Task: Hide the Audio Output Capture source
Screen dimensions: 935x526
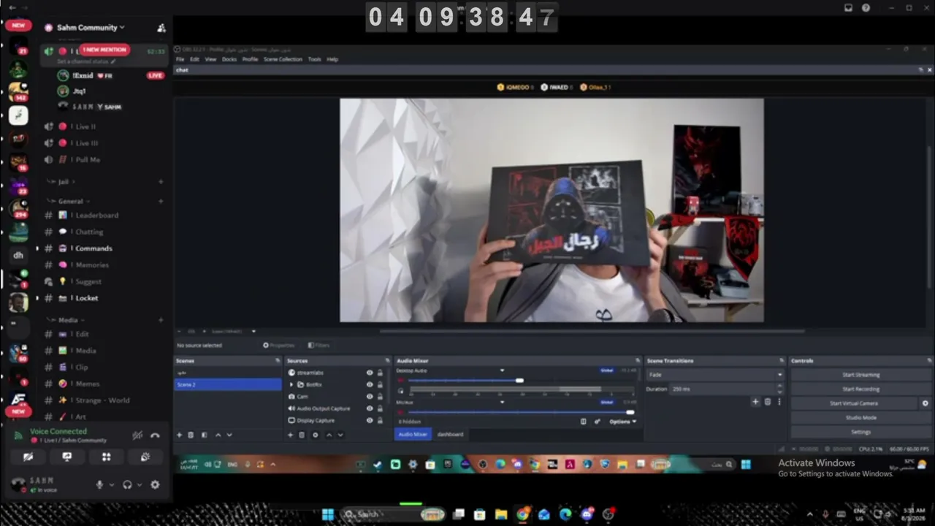Action: pos(370,408)
